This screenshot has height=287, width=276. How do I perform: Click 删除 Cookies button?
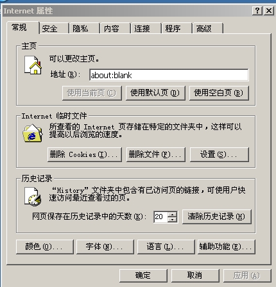point(85,154)
